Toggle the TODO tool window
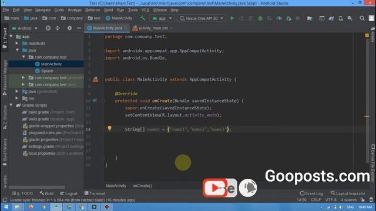Screen dimensions: 376x211 22,193
